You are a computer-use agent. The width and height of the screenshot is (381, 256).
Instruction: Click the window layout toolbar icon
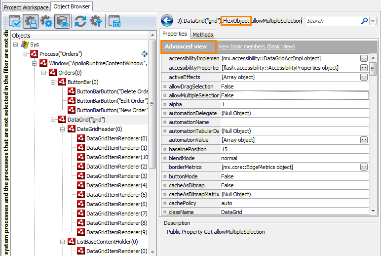(114, 22)
